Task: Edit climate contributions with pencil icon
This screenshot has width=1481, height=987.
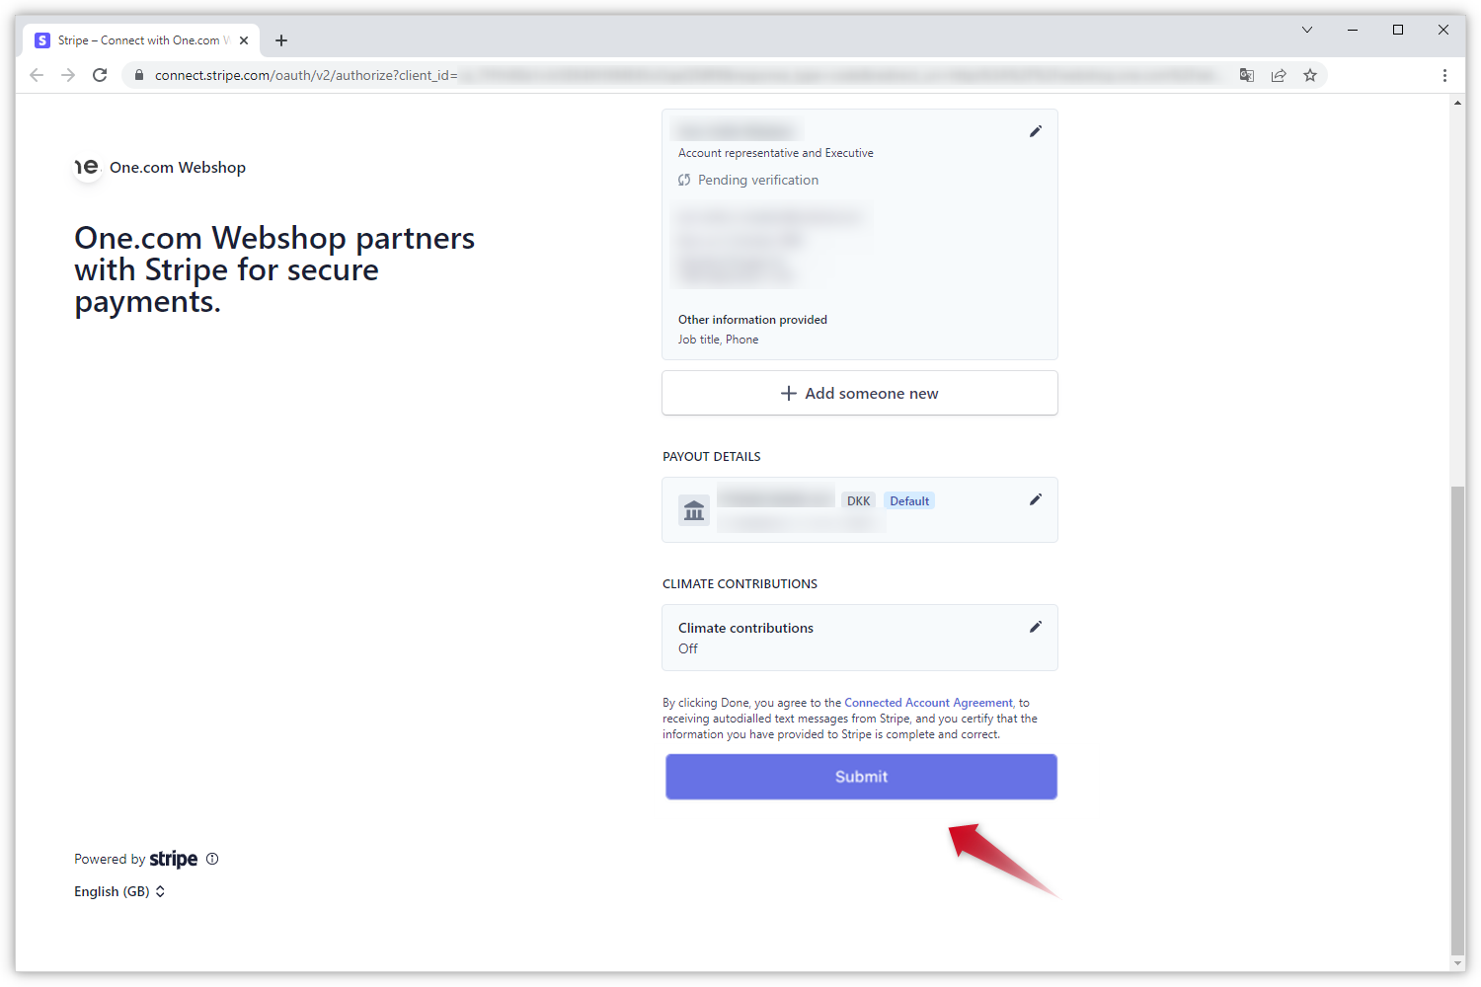Action: [x=1036, y=627]
